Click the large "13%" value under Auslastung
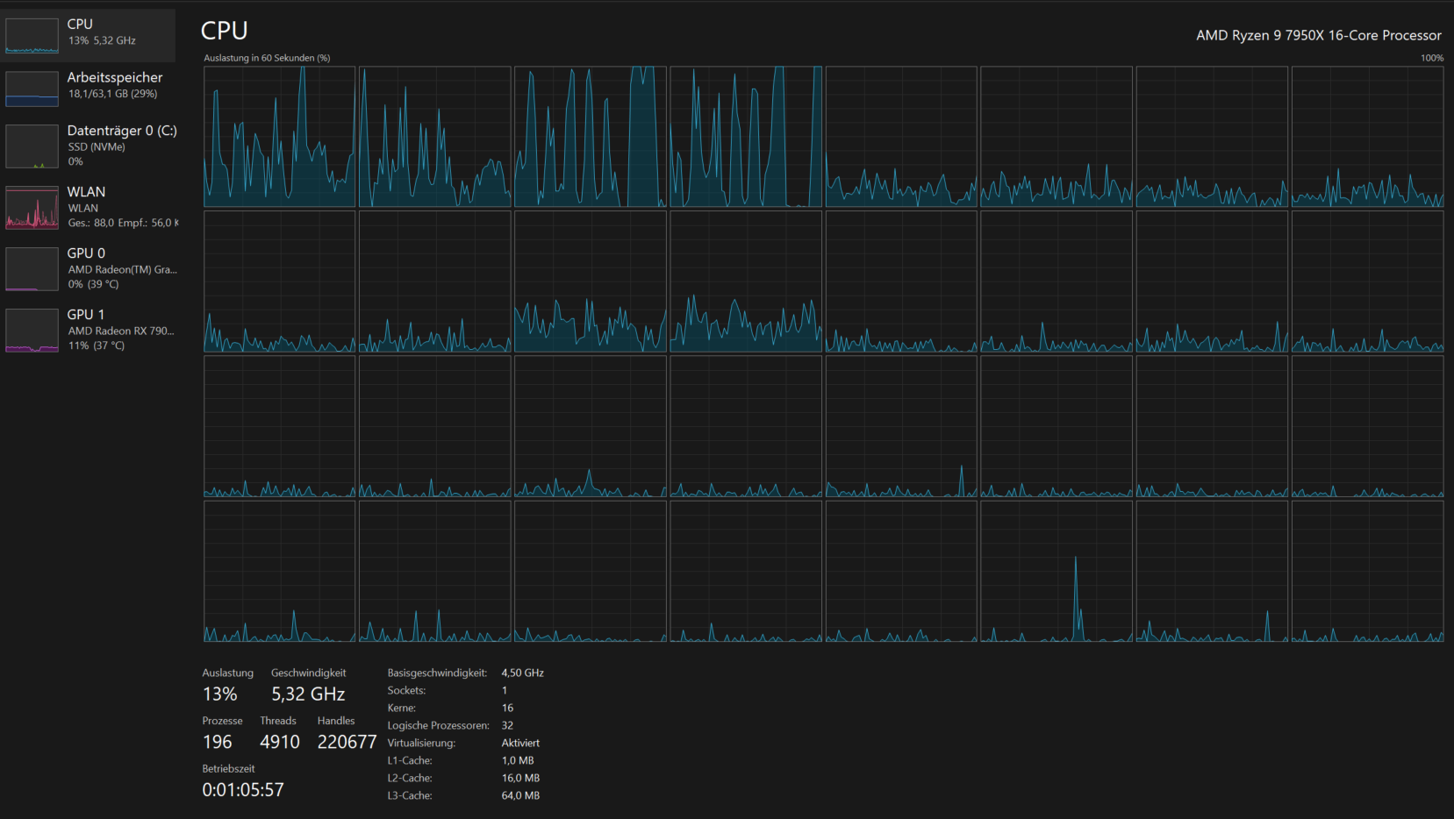 [x=219, y=694]
